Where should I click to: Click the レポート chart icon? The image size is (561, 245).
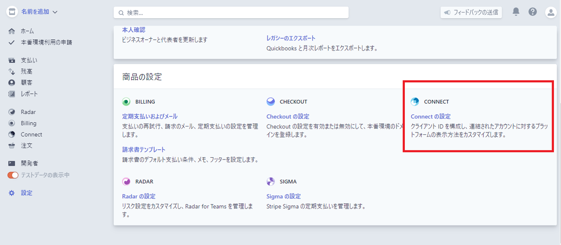point(12,94)
